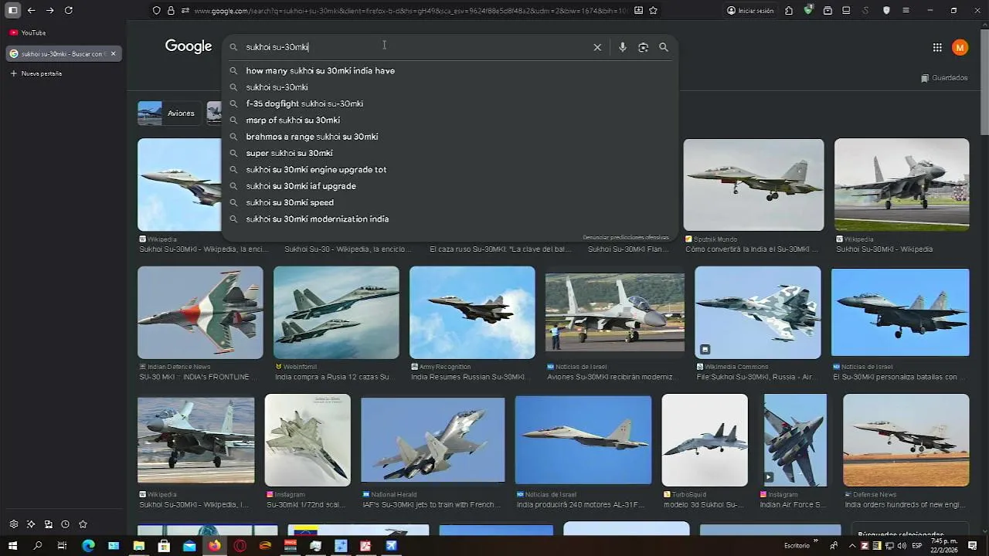
Task: Open the Windows Start menu
Action: pos(12,546)
